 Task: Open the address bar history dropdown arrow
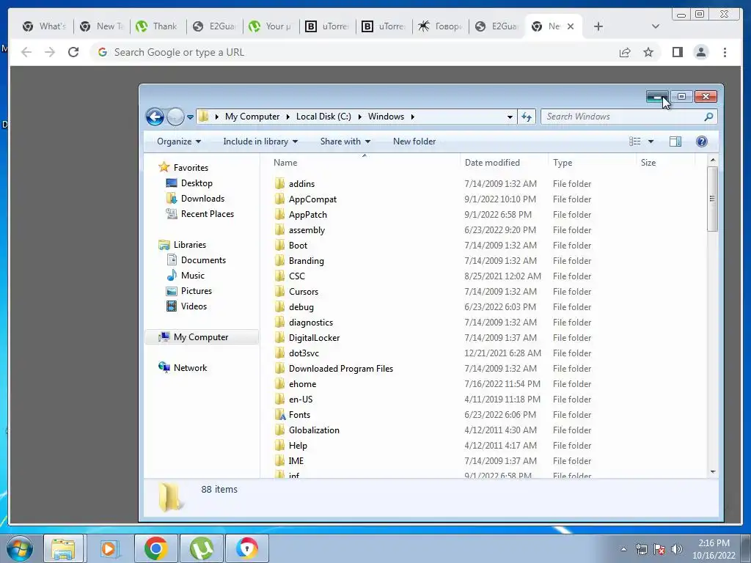[510, 117]
